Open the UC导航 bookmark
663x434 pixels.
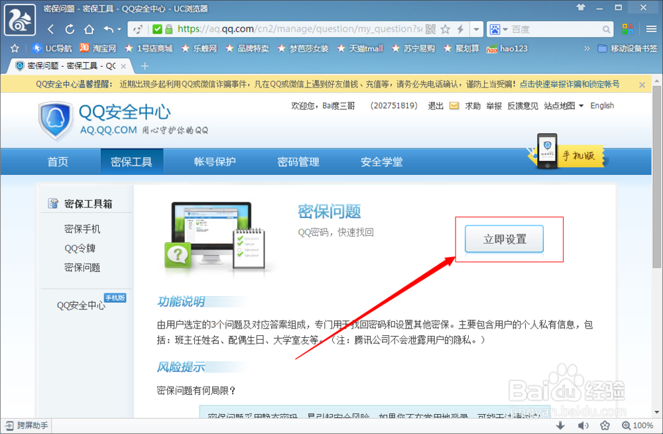[x=52, y=48]
